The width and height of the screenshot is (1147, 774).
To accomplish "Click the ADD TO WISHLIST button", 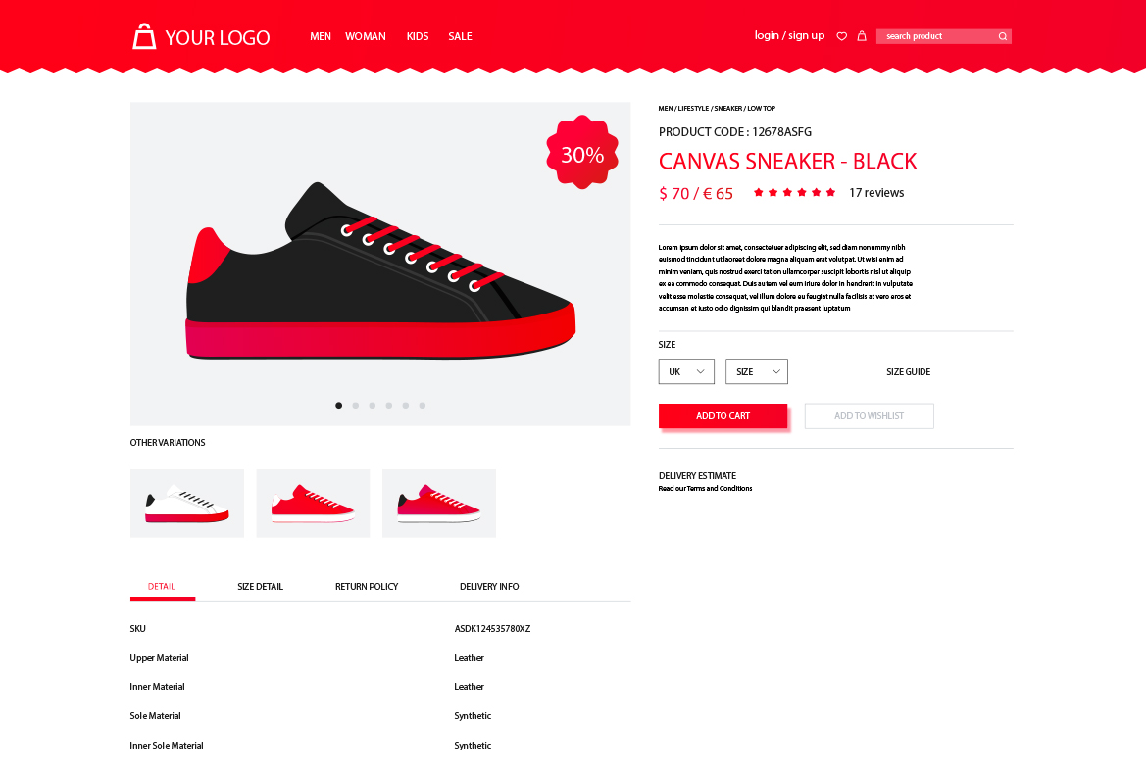I will pyautogui.click(x=869, y=415).
